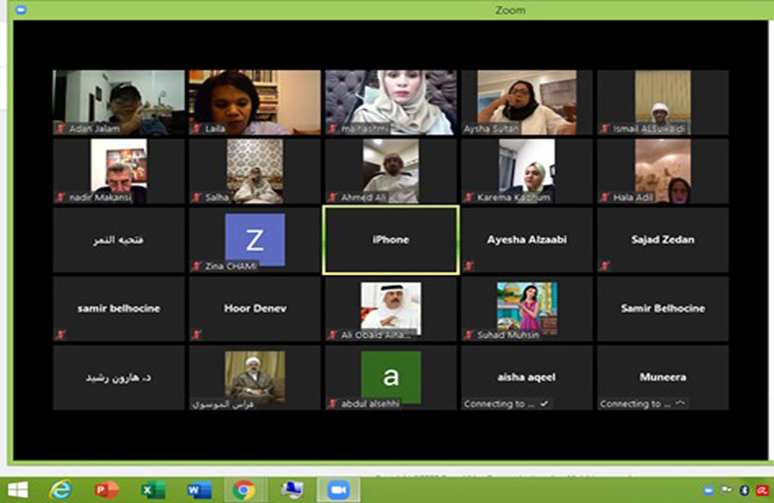Open Internet Explorer from the taskbar
774x503 pixels.
61,489
